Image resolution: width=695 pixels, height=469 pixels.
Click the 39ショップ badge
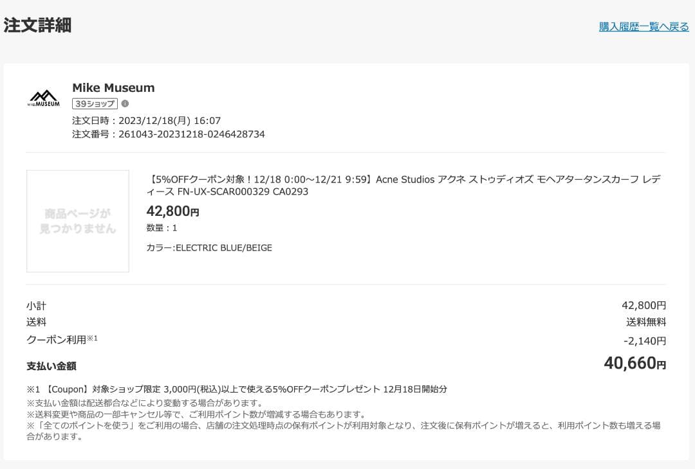[x=95, y=103]
